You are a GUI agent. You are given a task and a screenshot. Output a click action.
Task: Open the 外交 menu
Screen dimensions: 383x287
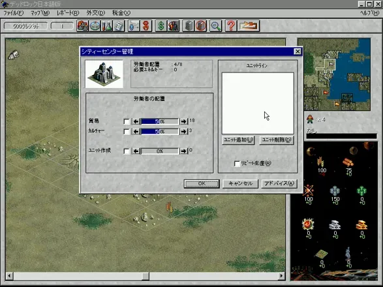pyautogui.click(x=96, y=13)
